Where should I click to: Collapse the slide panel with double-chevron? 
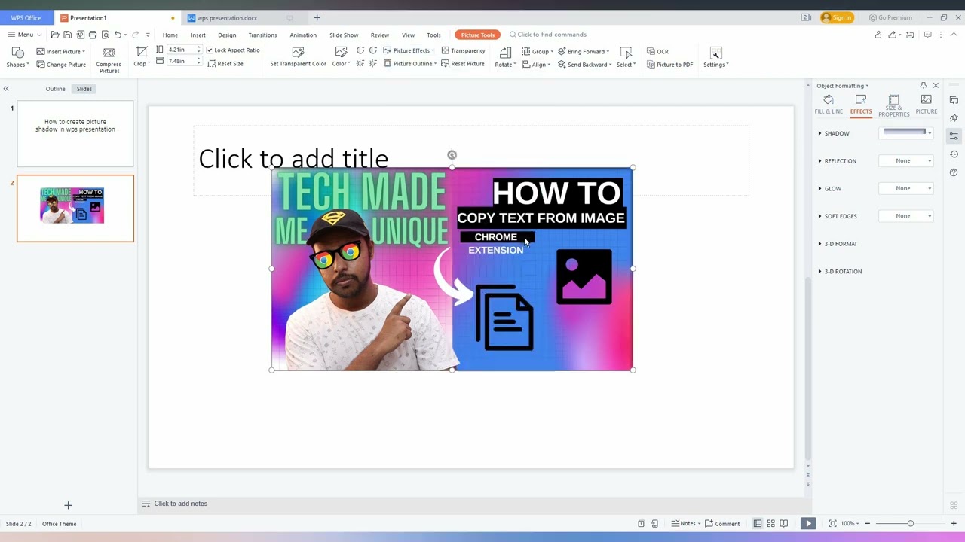(6, 89)
